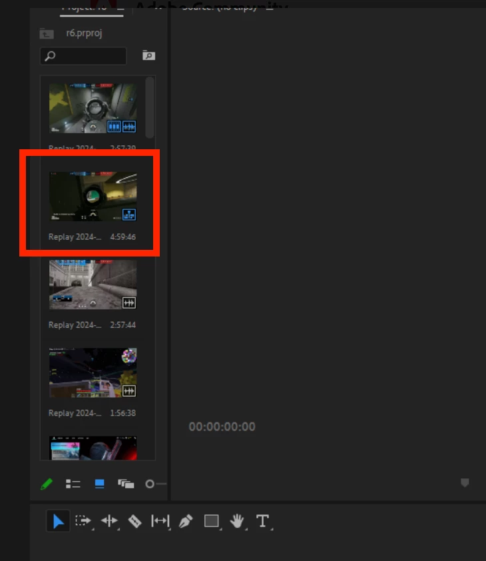Select the Track Select Forward tool
The height and width of the screenshot is (561, 486).
coord(84,521)
